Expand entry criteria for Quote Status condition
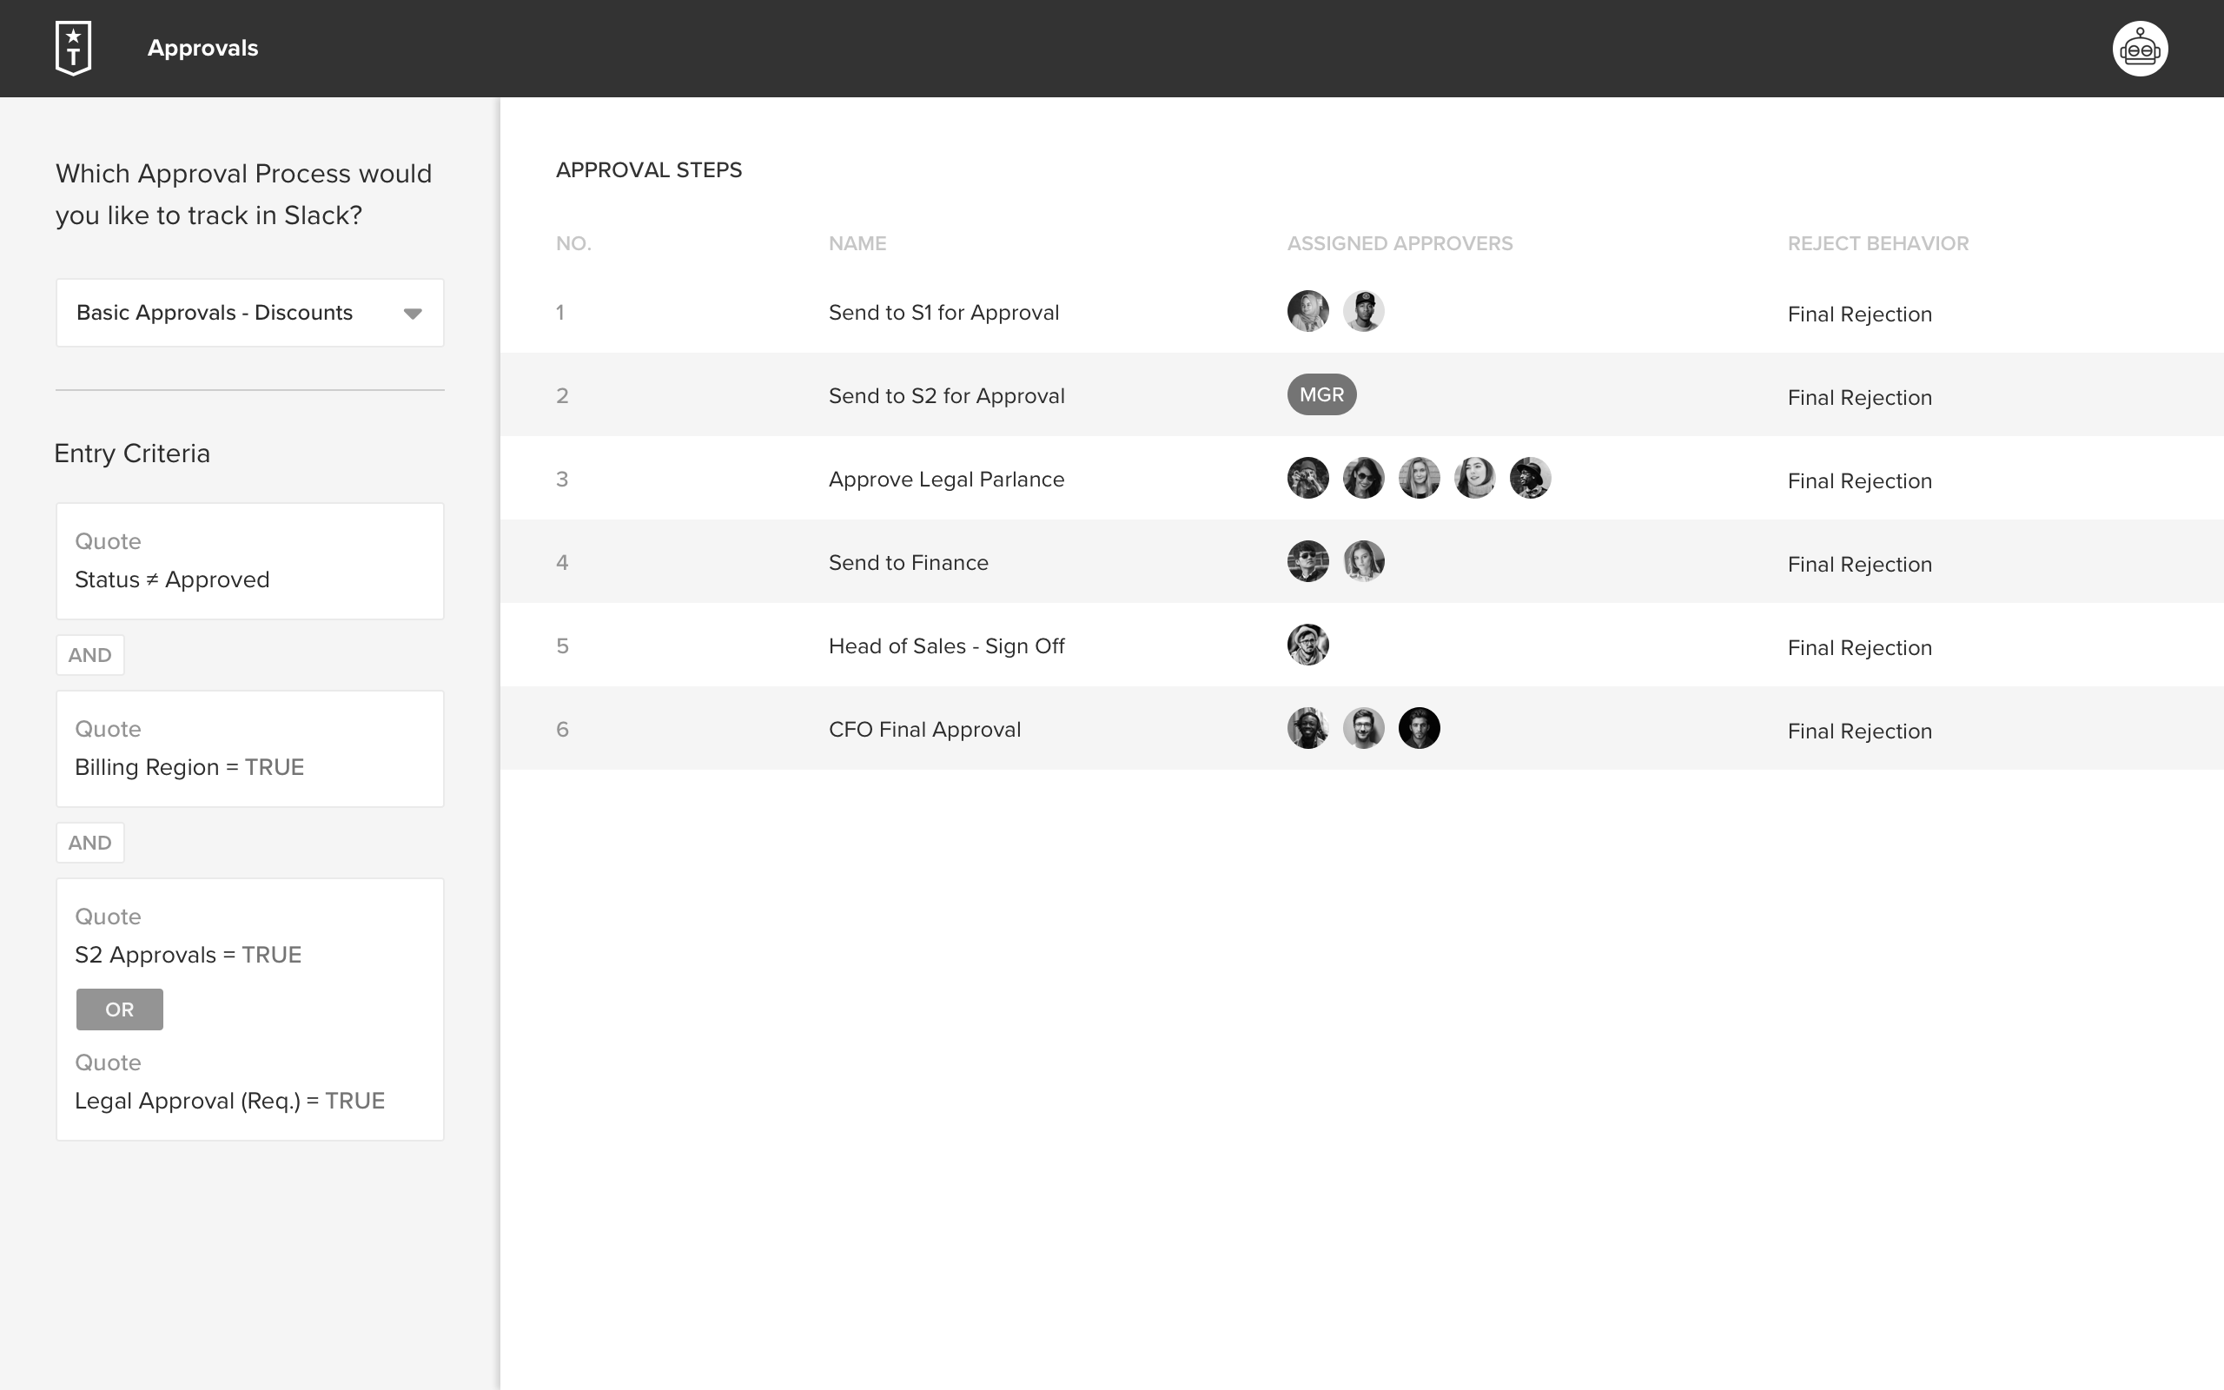 coord(248,560)
